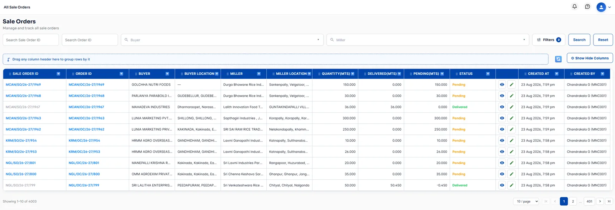Focus the Search Sale Order ID field
Image resolution: width=615 pixels, height=210 pixels.
click(31, 40)
